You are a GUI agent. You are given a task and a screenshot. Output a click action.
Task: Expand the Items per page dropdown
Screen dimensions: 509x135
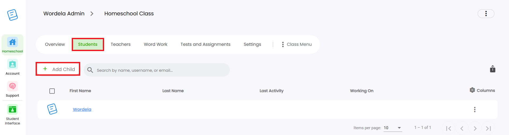(x=393, y=128)
